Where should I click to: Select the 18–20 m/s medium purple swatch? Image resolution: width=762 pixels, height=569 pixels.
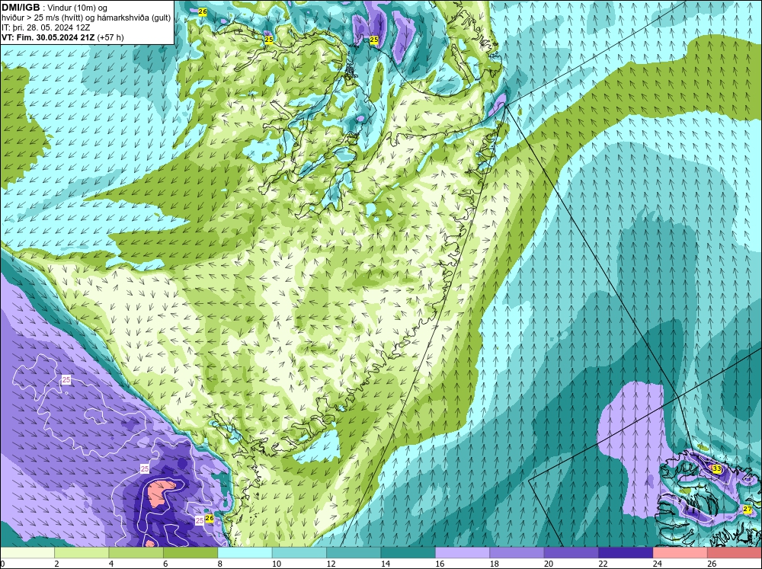517,553
